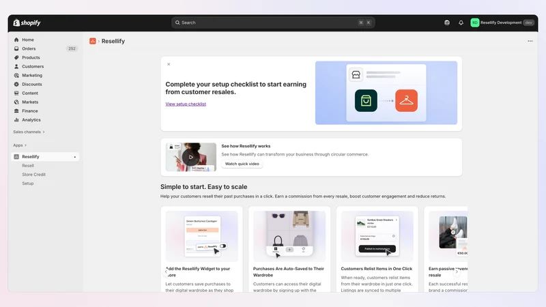The image size is (546, 307).
Task: Click 'Purchases Are Auto-Saved to Their Wardrobe' heading
Action: [x=289, y=272]
